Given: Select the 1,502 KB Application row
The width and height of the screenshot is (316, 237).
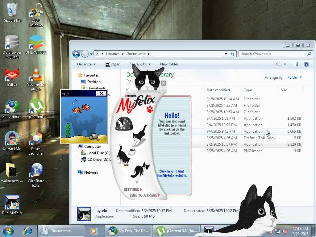Looking at the screenshot, I should pyautogui.click(x=247, y=118).
